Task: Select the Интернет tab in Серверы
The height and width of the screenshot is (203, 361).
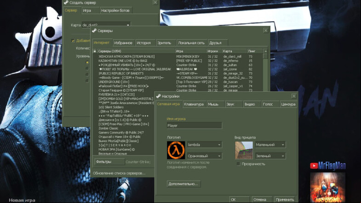Action: [x=102, y=43]
